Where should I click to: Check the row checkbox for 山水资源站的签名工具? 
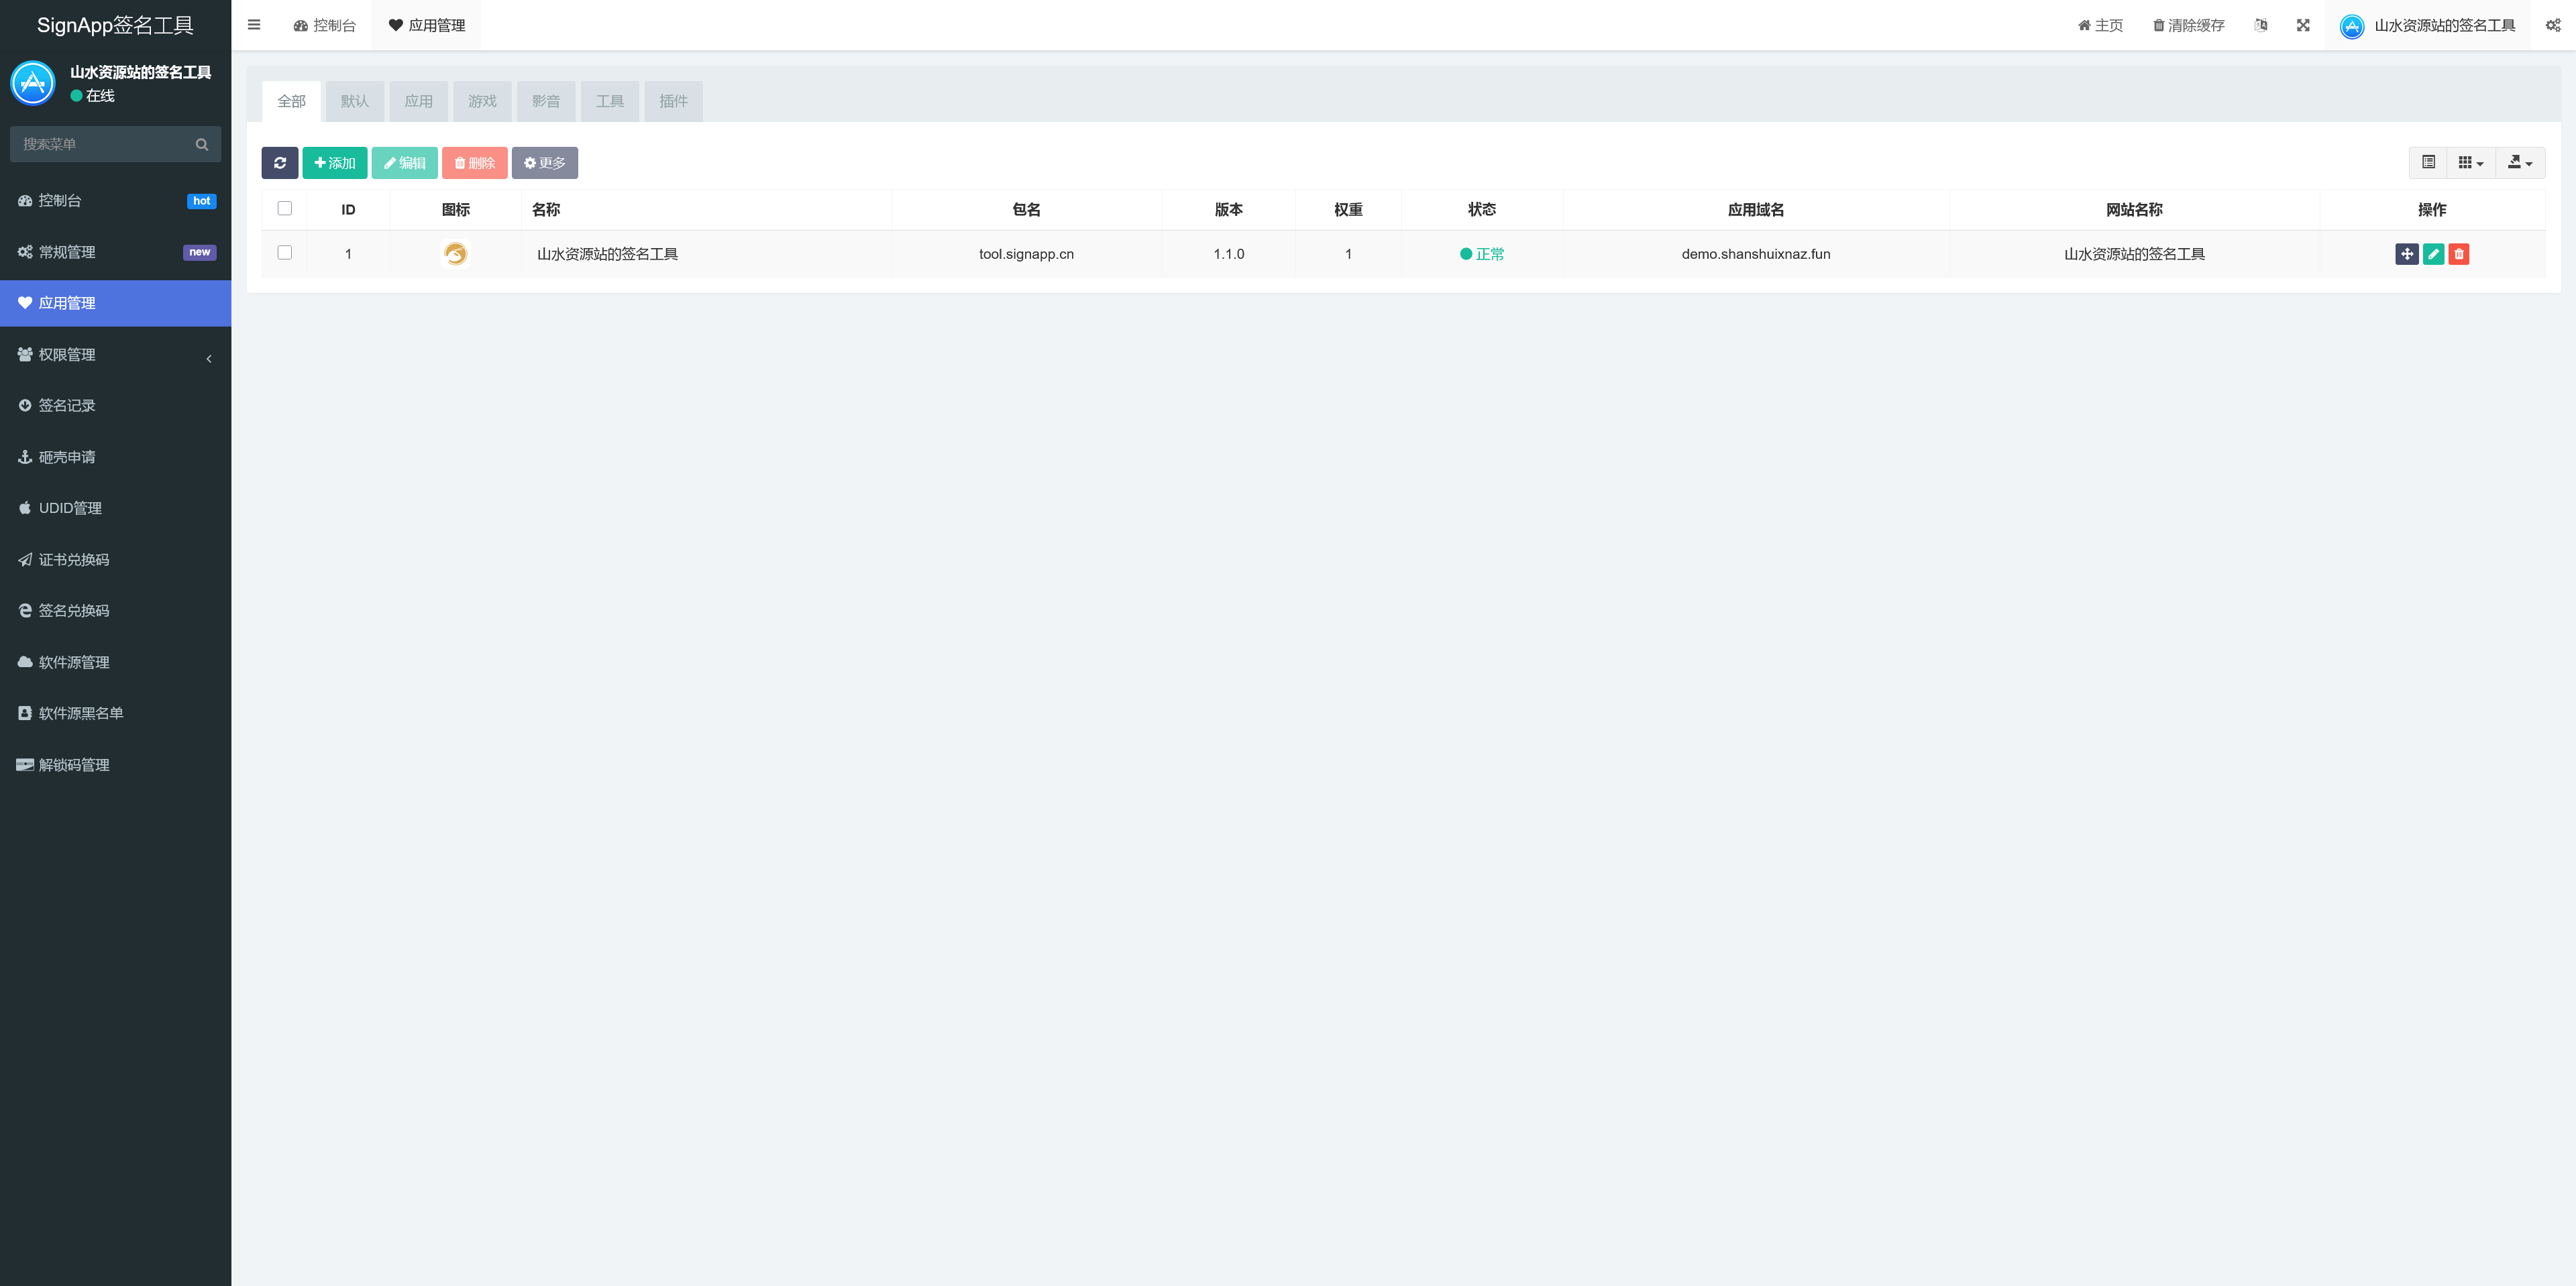285,253
